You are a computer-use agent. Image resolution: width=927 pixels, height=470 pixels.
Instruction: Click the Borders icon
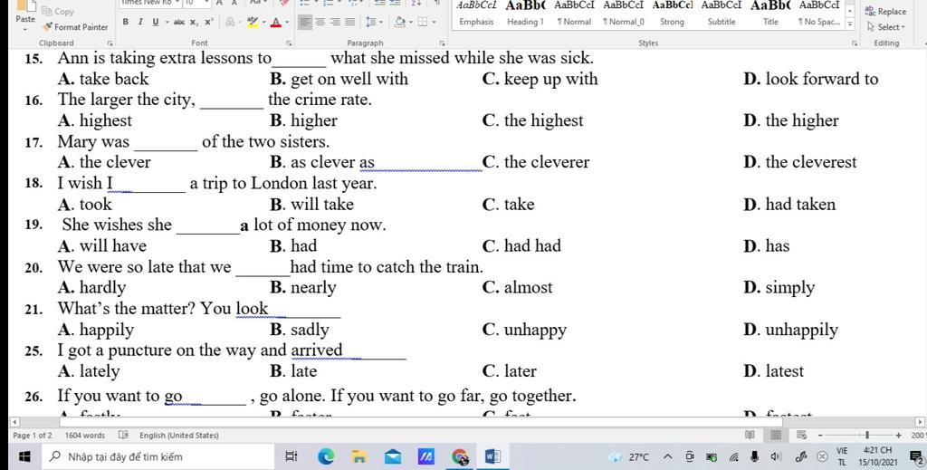coord(423,22)
